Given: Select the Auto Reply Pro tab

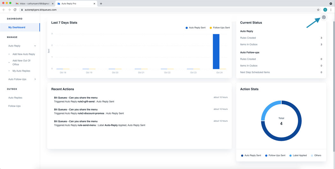Looking at the screenshot, I should pos(76,4).
